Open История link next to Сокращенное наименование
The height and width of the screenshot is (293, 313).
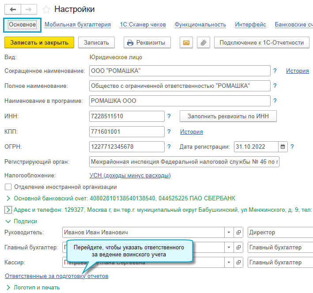point(297,71)
